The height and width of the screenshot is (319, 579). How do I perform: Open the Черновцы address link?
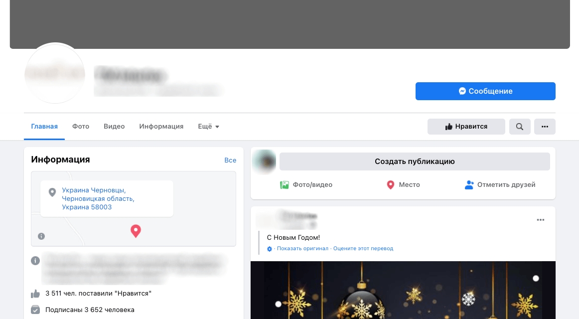[98, 199]
